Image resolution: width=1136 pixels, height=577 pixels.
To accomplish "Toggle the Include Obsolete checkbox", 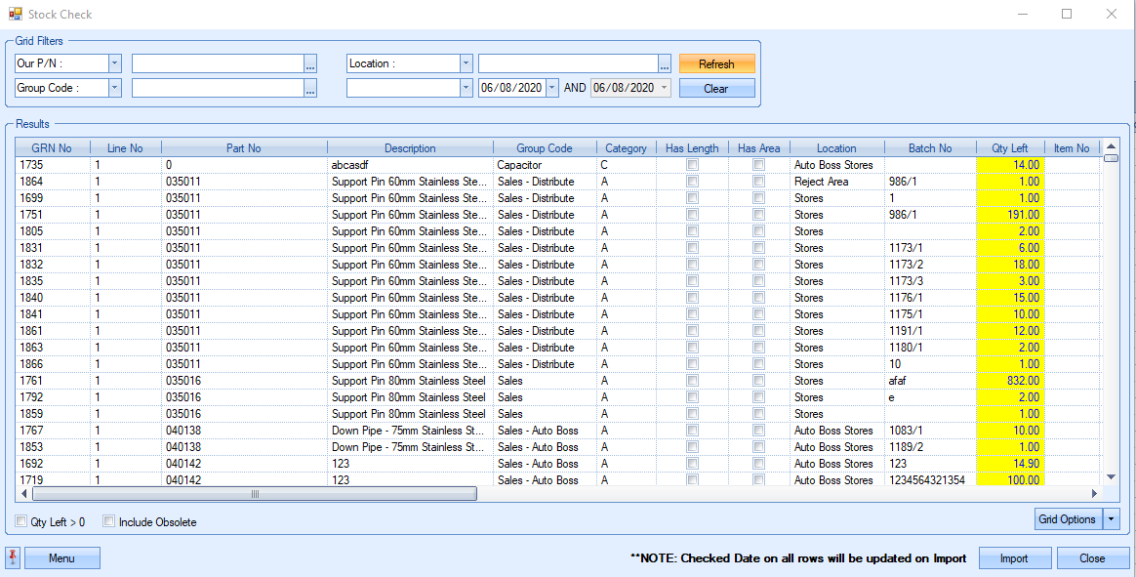I will pyautogui.click(x=109, y=521).
